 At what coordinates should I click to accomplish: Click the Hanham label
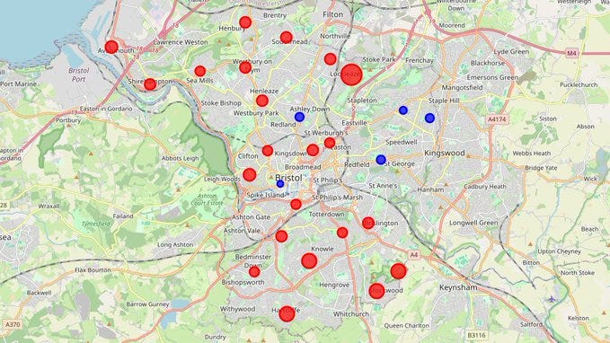(430, 189)
